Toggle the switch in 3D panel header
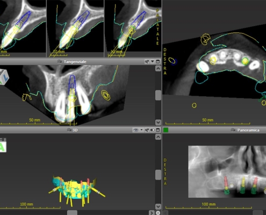This screenshot has width=266, height=215. 153,130
